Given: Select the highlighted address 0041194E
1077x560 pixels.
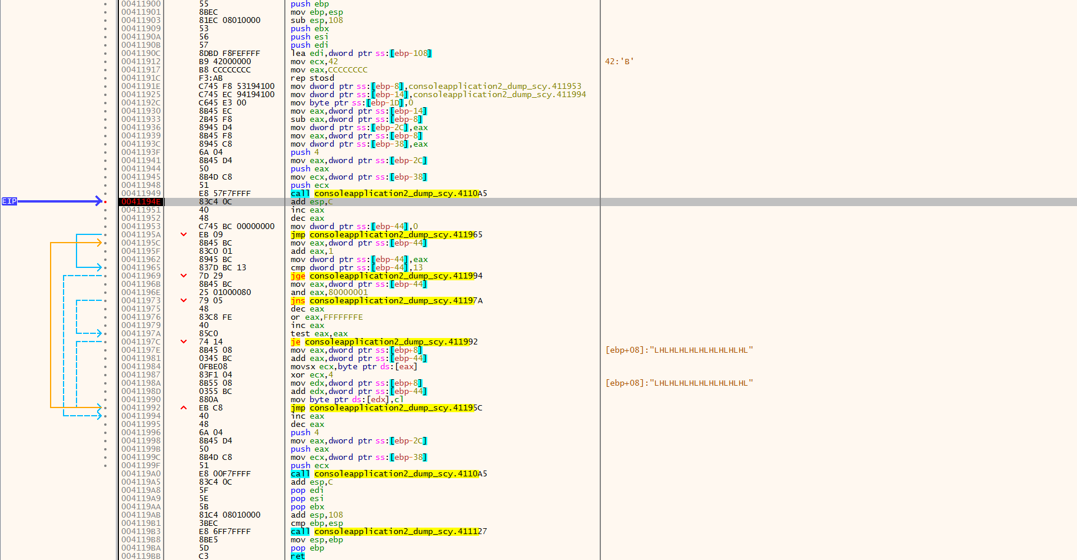Looking at the screenshot, I should 141,201.
